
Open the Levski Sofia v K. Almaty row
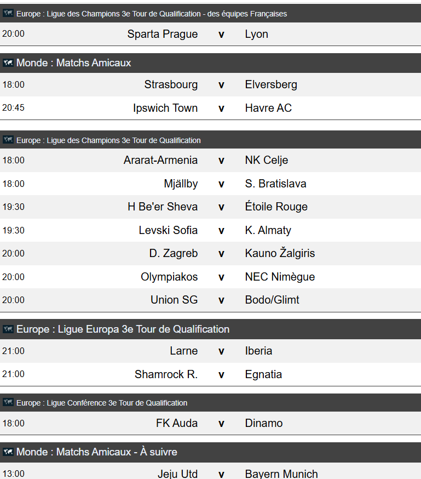(x=210, y=230)
